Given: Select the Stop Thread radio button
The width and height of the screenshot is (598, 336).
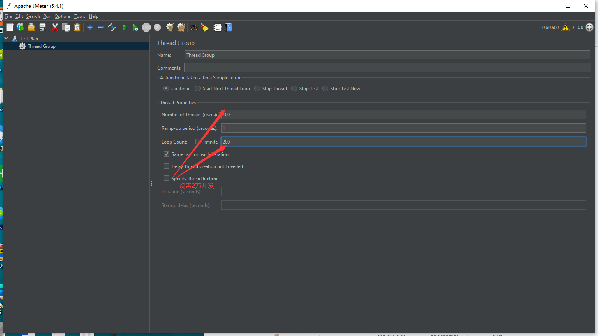Looking at the screenshot, I should [257, 89].
